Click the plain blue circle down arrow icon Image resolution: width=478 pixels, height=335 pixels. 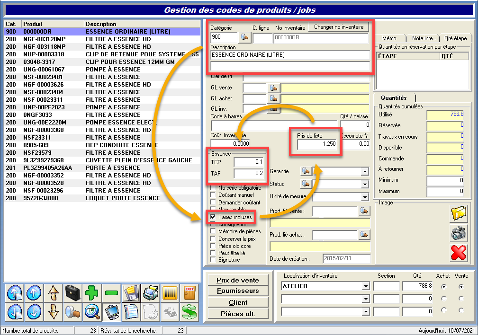coord(34,312)
